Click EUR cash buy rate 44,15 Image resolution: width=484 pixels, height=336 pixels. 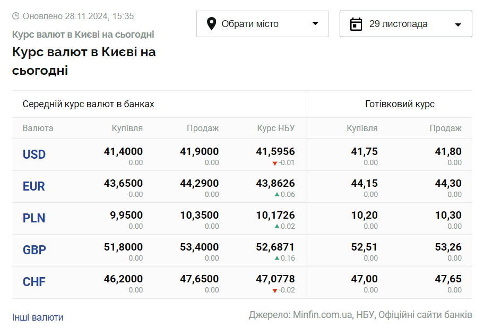[x=365, y=183]
